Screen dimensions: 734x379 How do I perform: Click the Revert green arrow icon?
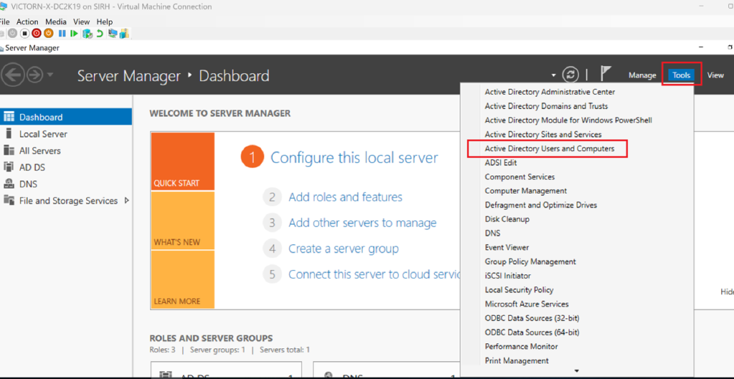coord(100,34)
